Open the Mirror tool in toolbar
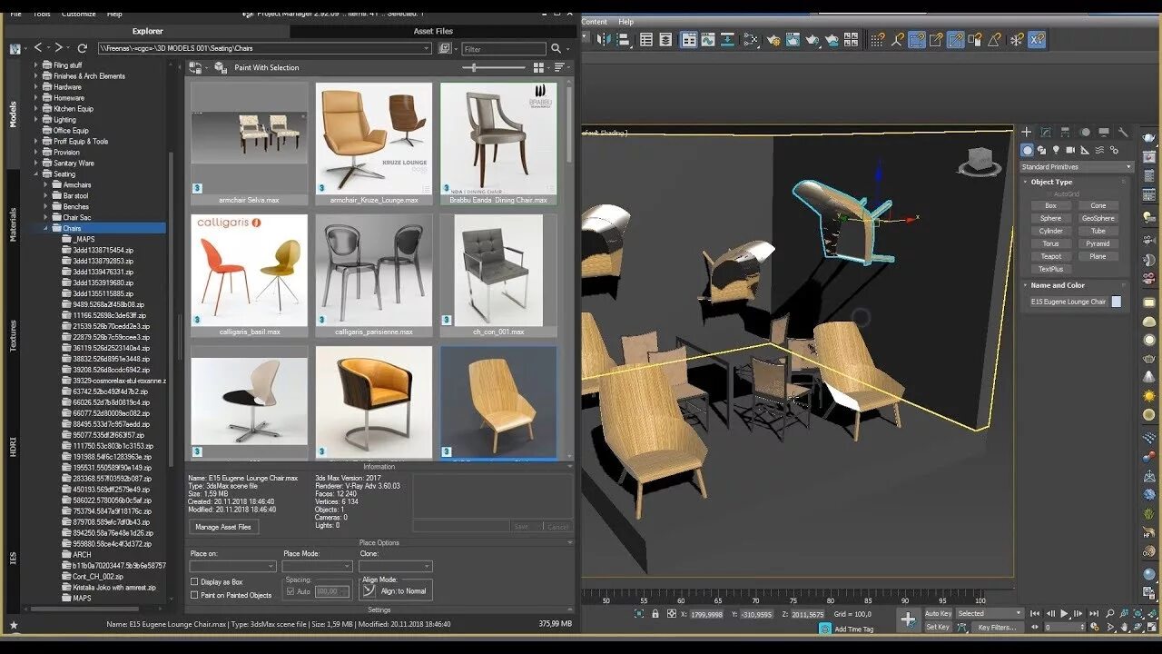The height and width of the screenshot is (654, 1162). (604, 40)
